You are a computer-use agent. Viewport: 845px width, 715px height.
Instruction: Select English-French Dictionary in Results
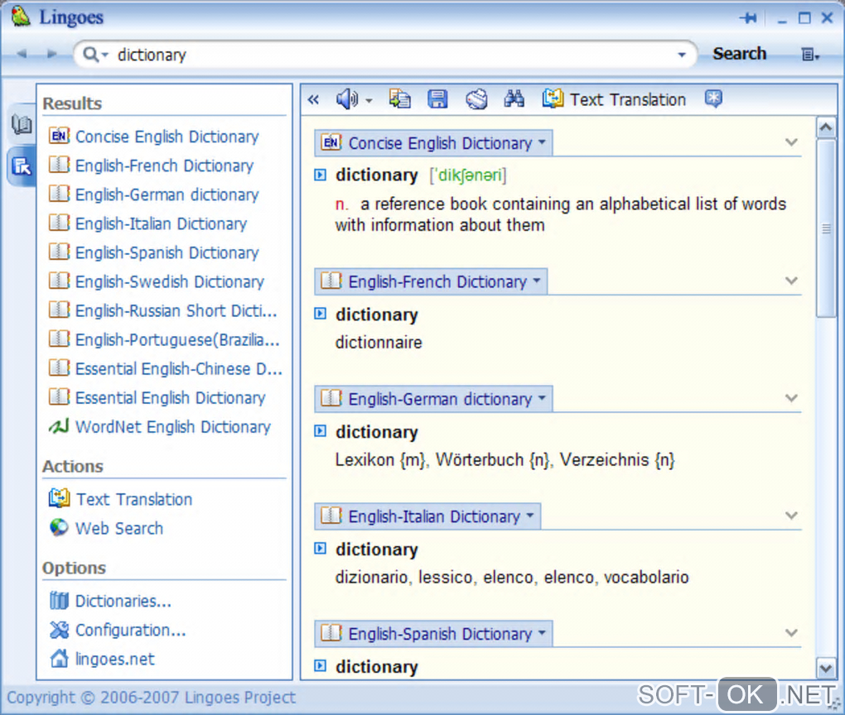[x=152, y=166]
